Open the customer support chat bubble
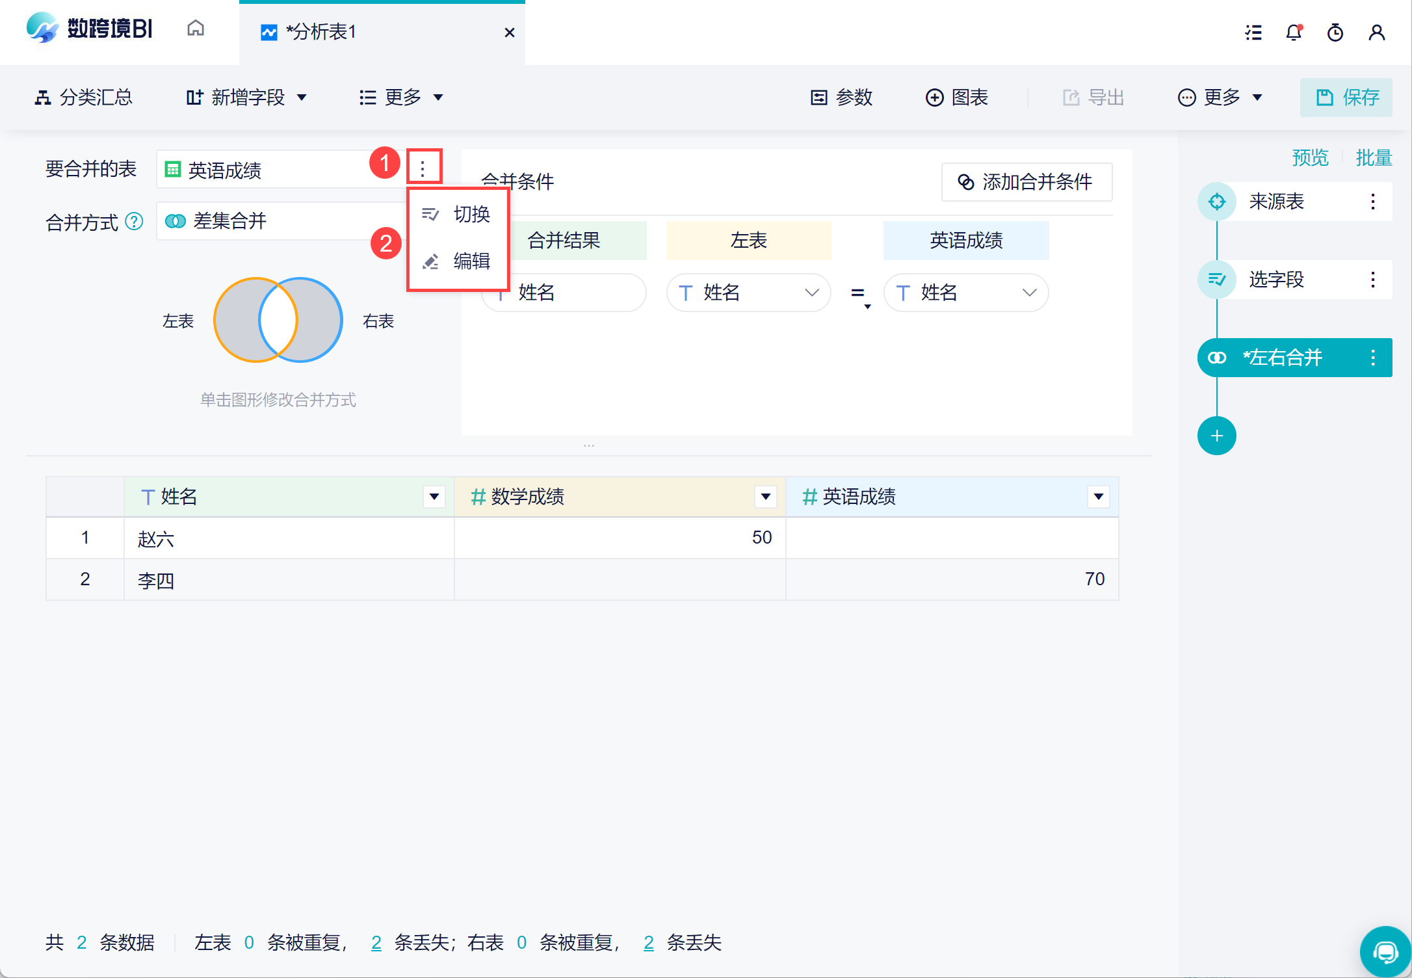The height and width of the screenshot is (978, 1412). click(1385, 952)
